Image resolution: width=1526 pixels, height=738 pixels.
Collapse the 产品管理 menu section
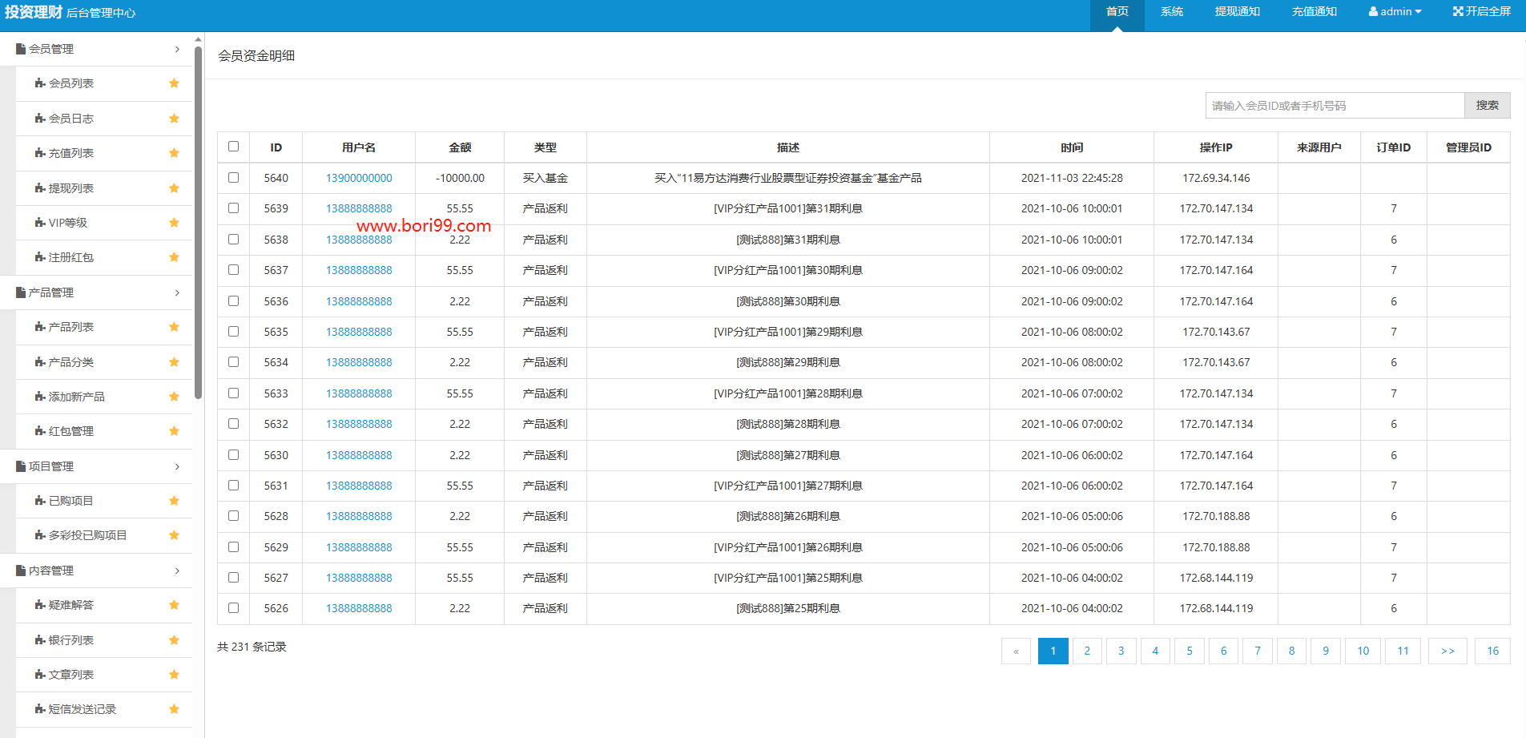click(96, 292)
